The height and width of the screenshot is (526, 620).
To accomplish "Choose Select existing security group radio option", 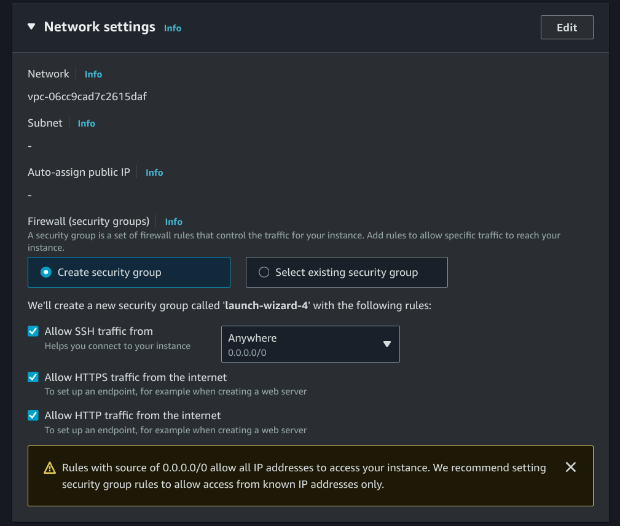I will pyautogui.click(x=264, y=272).
